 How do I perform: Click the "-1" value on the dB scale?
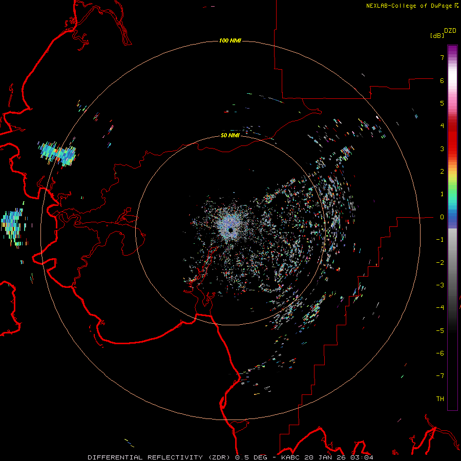click(x=440, y=240)
